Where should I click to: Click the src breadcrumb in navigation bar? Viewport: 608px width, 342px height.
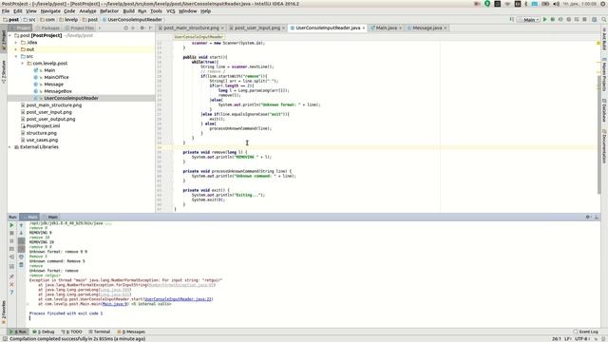point(29,19)
